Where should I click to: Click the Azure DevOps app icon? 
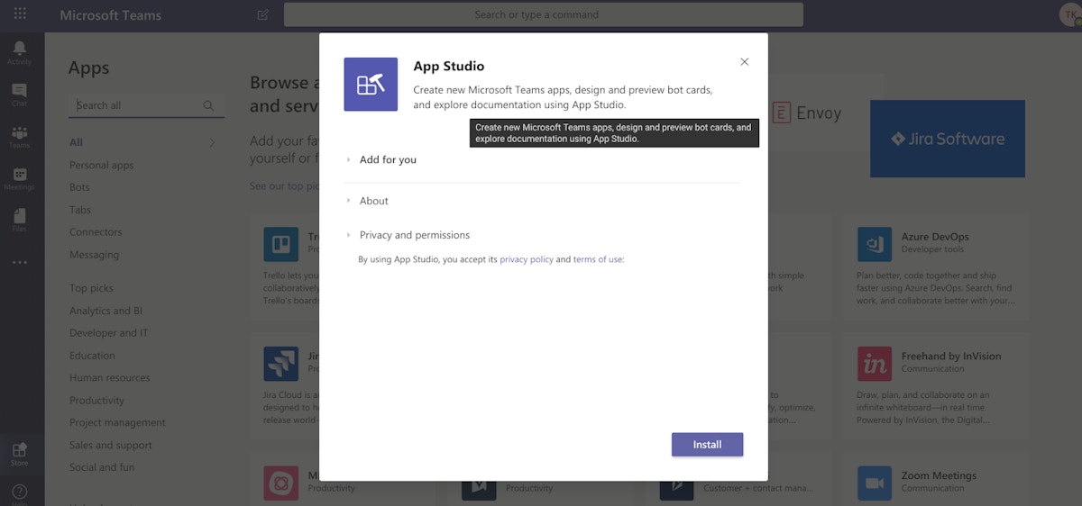click(874, 245)
